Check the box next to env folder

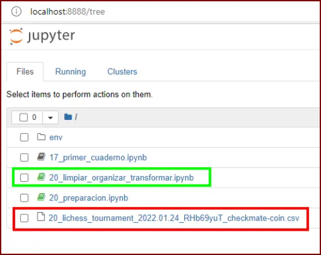24,137
